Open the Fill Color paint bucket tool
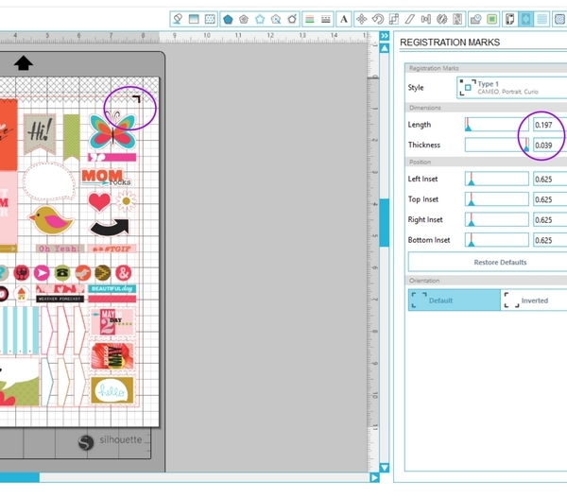Image resolution: width=567 pixels, height=498 pixels. click(x=178, y=19)
